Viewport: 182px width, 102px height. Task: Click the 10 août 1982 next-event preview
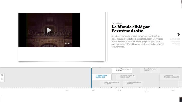click(175, 42)
